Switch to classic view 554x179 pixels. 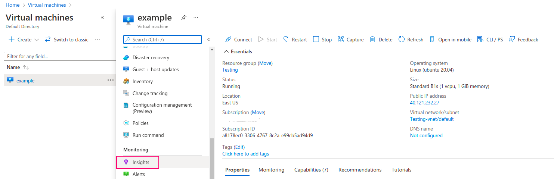tap(67, 40)
